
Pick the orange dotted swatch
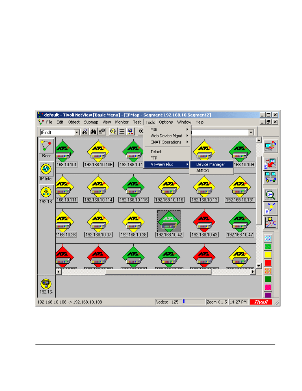(x=268, y=271)
